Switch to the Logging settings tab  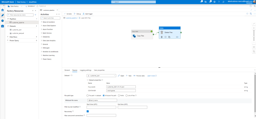coord(85,70)
